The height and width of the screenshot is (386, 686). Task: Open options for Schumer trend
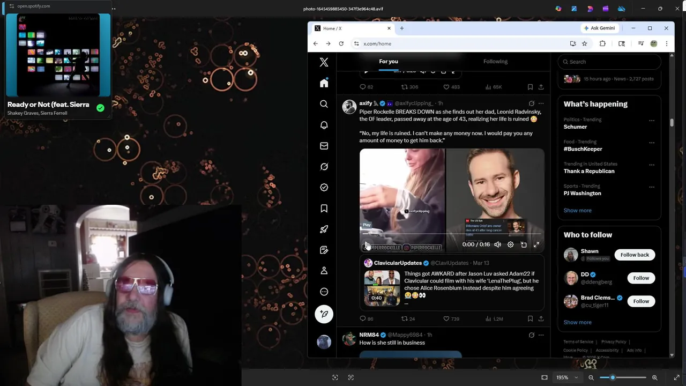pyautogui.click(x=652, y=120)
